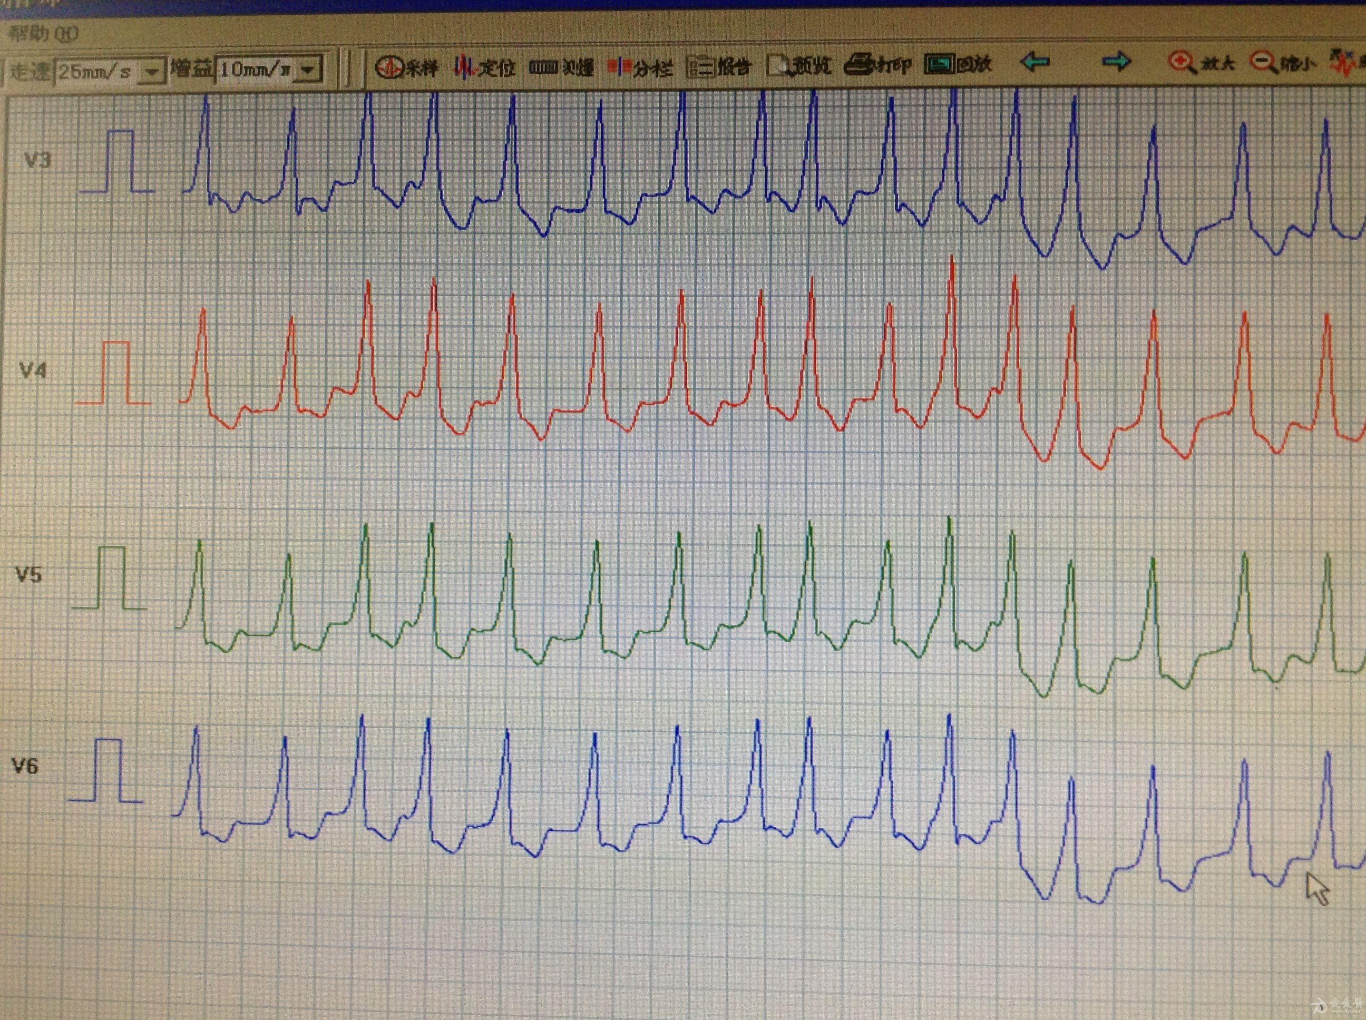The image size is (1366, 1020).
Task: Open the 预览 print preview
Action: click(798, 65)
